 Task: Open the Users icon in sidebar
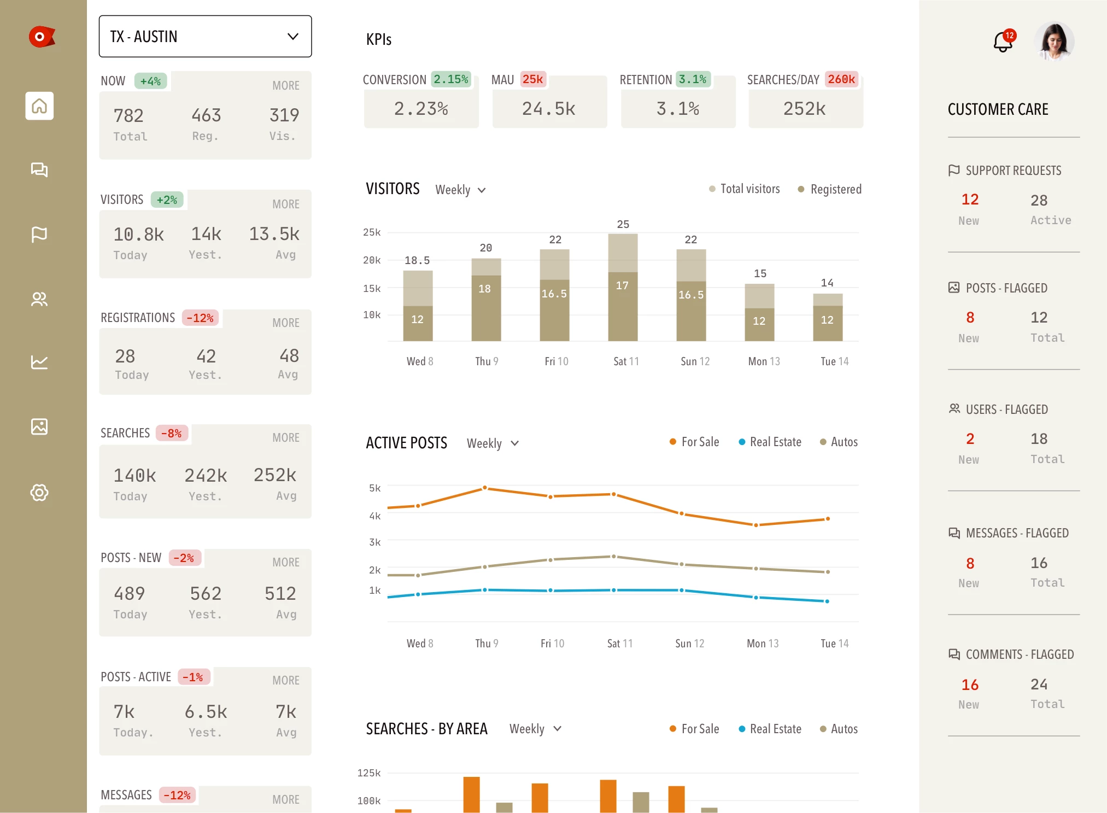coord(39,299)
